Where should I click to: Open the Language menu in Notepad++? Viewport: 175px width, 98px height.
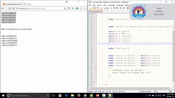(x=120, y=5)
